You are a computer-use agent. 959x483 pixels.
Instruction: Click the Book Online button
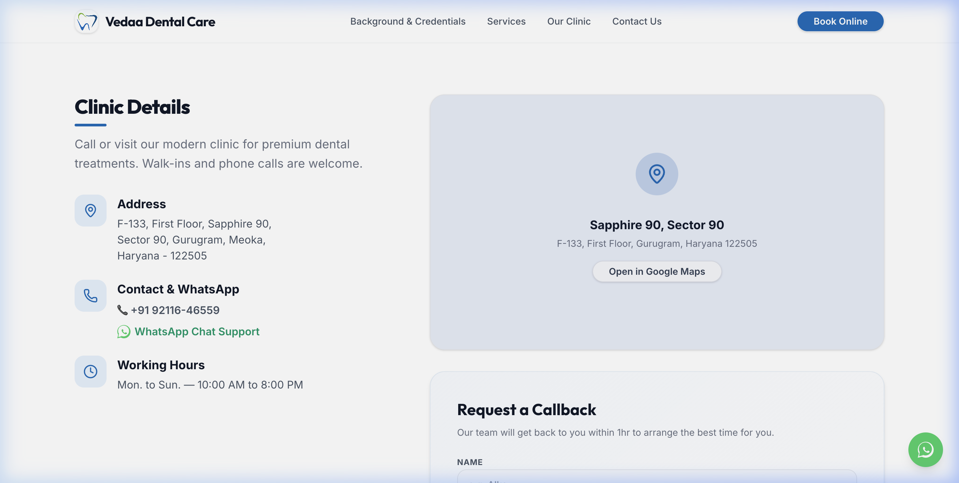pos(840,22)
